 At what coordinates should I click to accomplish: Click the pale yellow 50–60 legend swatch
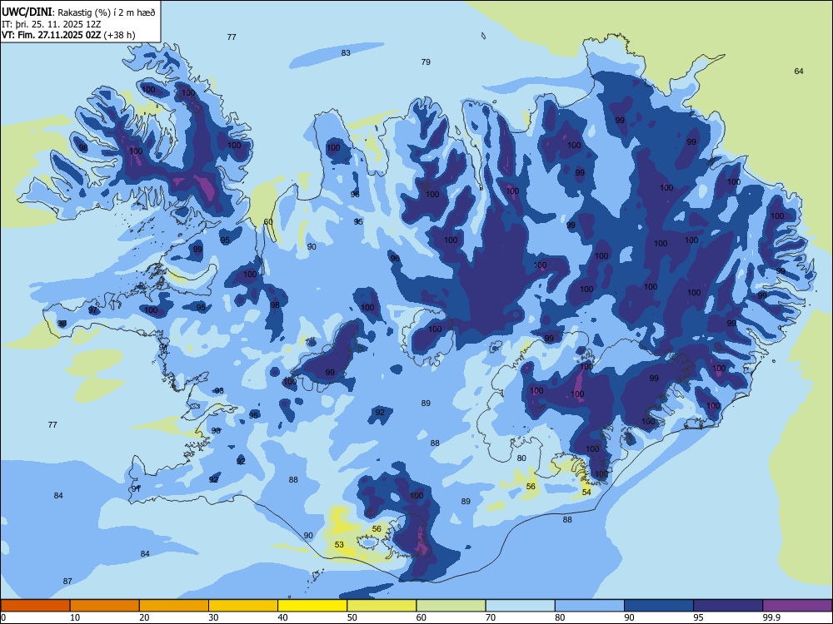(x=382, y=606)
